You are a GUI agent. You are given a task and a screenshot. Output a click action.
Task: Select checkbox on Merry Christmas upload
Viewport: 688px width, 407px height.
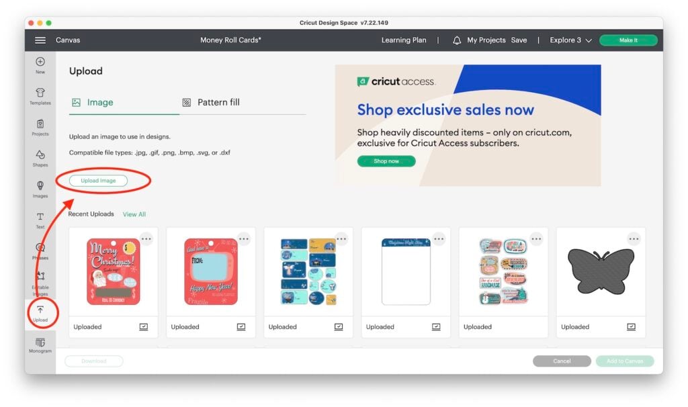point(144,326)
